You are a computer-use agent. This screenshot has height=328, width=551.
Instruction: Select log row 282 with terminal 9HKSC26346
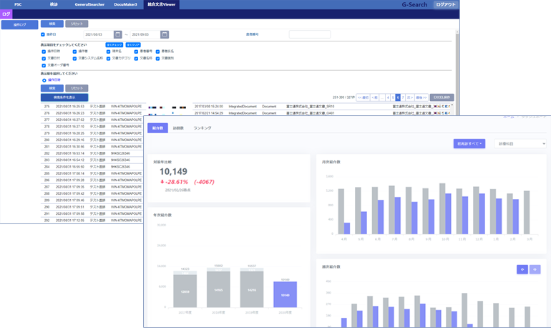92,153
